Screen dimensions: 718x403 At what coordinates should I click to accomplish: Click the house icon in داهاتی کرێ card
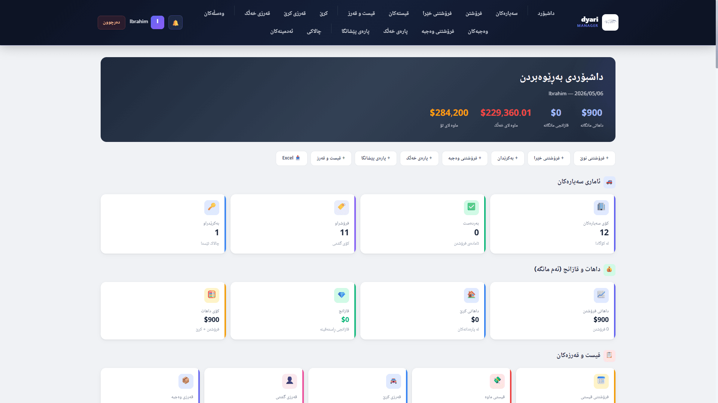(471, 295)
